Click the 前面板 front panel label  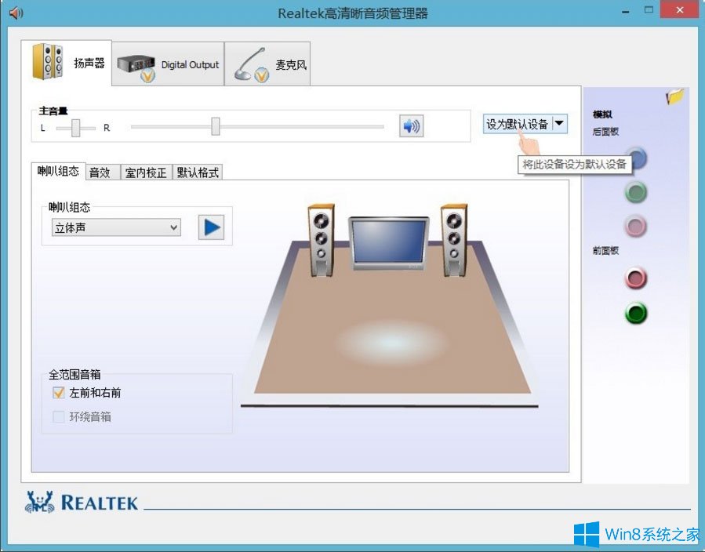[x=605, y=250]
